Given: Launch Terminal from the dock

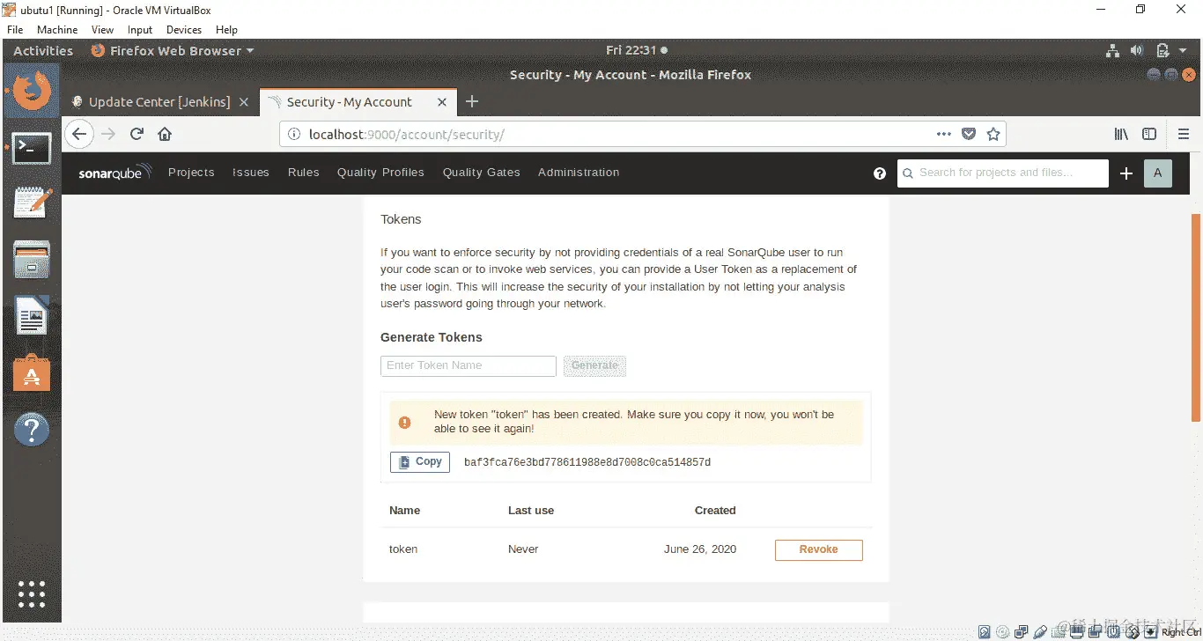Looking at the screenshot, I should (x=32, y=149).
